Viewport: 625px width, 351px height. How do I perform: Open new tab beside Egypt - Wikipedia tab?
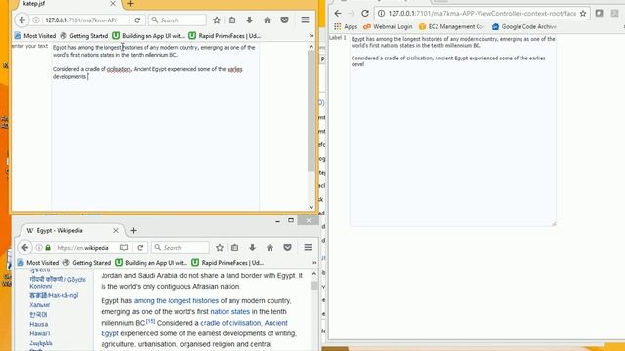click(x=133, y=230)
